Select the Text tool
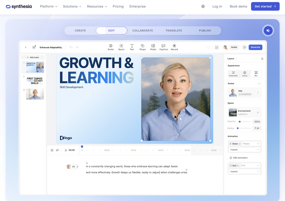 (x=132, y=46)
